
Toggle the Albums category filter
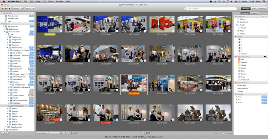click(x=238, y=19)
